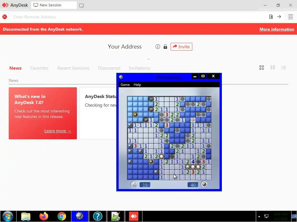Image resolution: width=297 pixels, height=222 pixels.
Task: Open the News tab
Action: [x=15, y=68]
